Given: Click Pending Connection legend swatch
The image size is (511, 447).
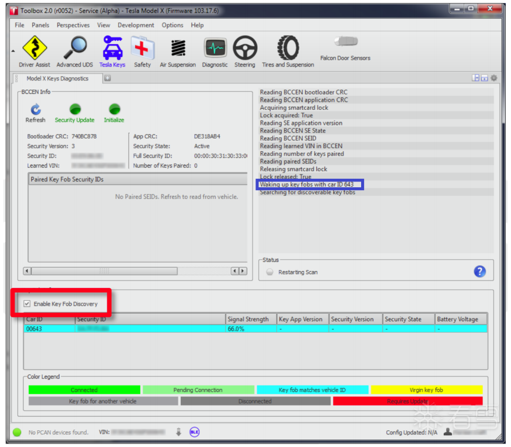Looking at the screenshot, I should (198, 390).
